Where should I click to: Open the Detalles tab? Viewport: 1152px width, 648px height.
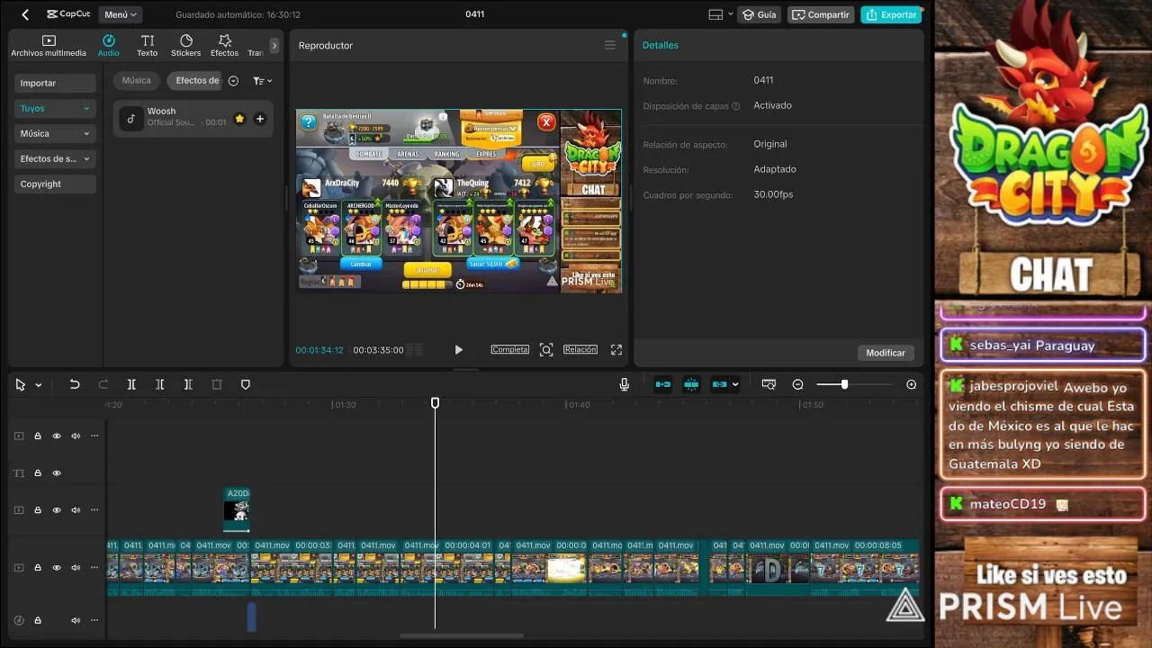[661, 45]
